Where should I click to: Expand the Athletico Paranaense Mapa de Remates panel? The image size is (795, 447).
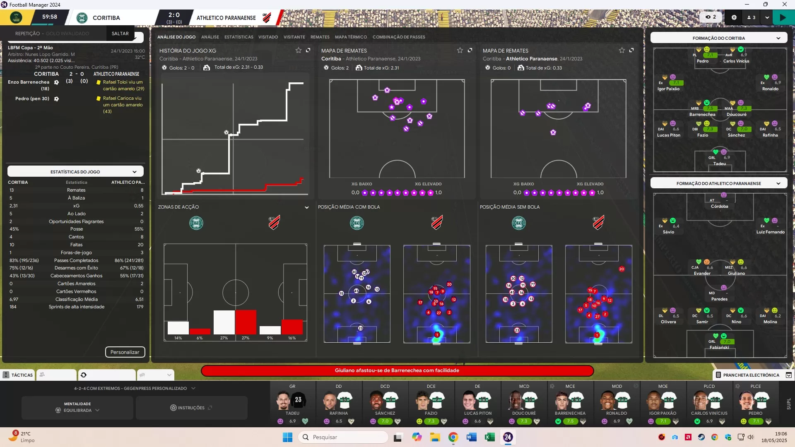coord(631,50)
